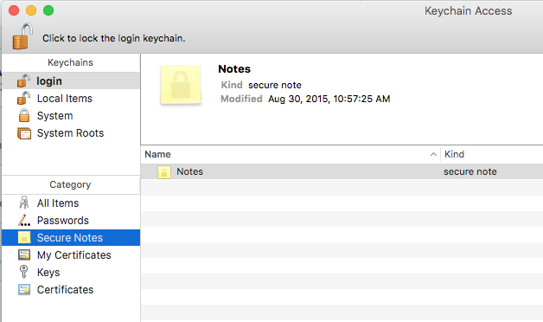Click the Keychains section header
This screenshot has height=322, width=543.
click(70, 62)
